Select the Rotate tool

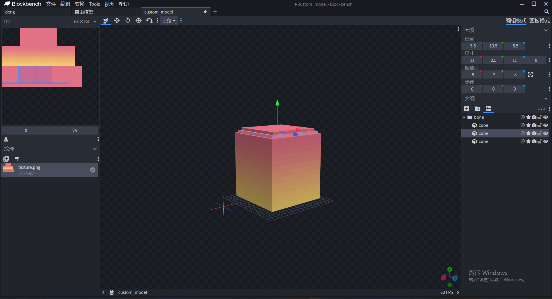(x=128, y=20)
